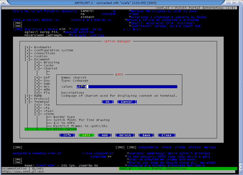Expand the Configuration system node
The width and height of the screenshot is (243, 175).
click(x=27, y=50)
